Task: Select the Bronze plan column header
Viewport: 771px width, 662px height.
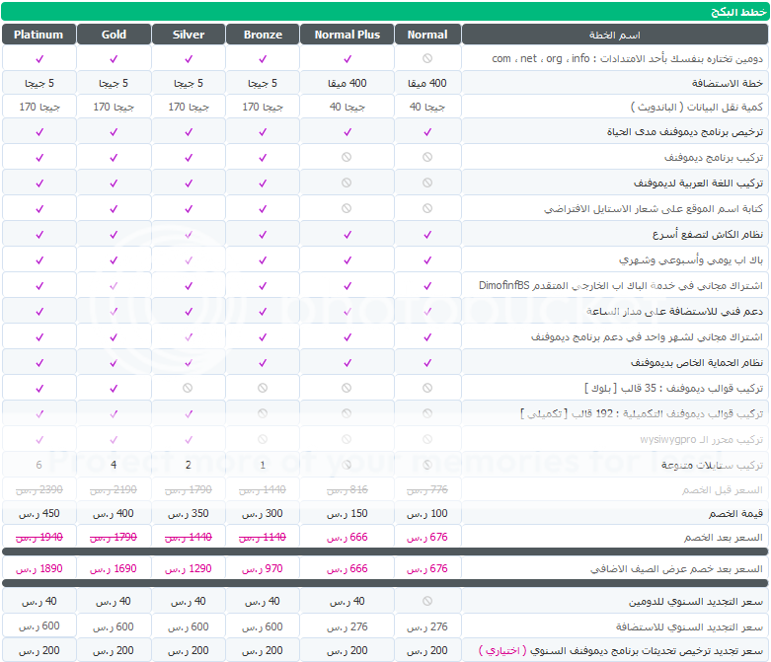Action: click(263, 35)
